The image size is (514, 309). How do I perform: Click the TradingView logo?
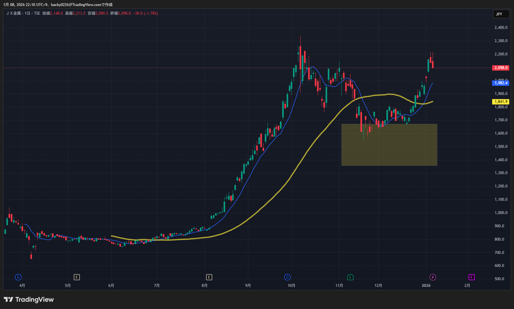(x=29, y=300)
